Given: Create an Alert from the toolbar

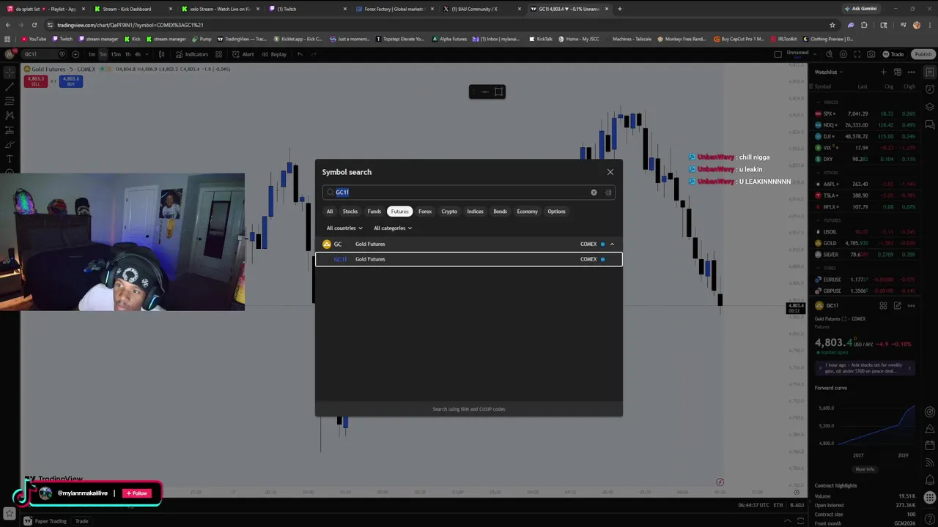Looking at the screenshot, I should [x=243, y=54].
